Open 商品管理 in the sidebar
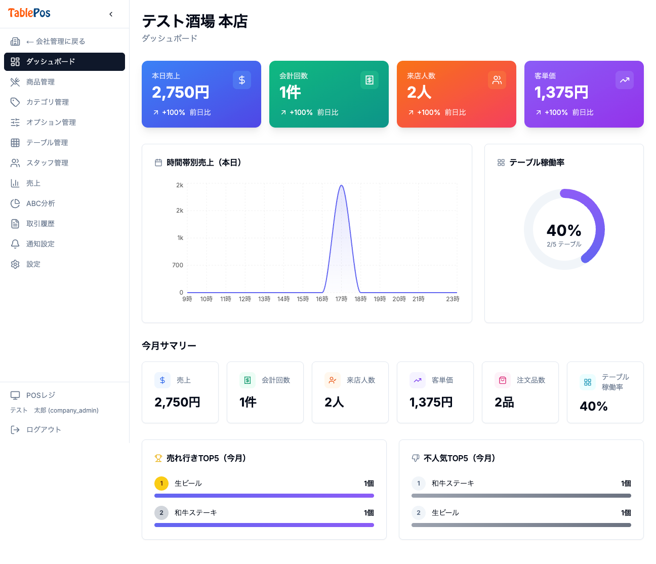Image resolution: width=656 pixels, height=564 pixels. coord(64,82)
